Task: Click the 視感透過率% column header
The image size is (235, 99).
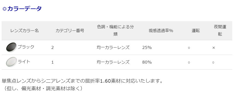Action: point(161,31)
